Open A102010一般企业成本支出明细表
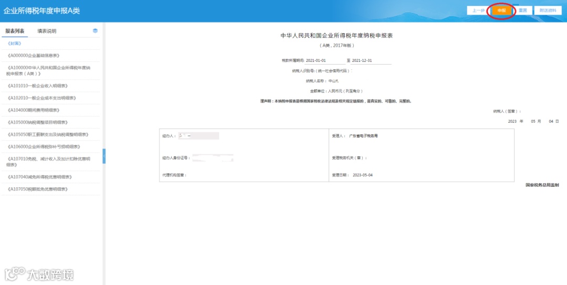Screen dimensions: 567x285 tap(41, 98)
